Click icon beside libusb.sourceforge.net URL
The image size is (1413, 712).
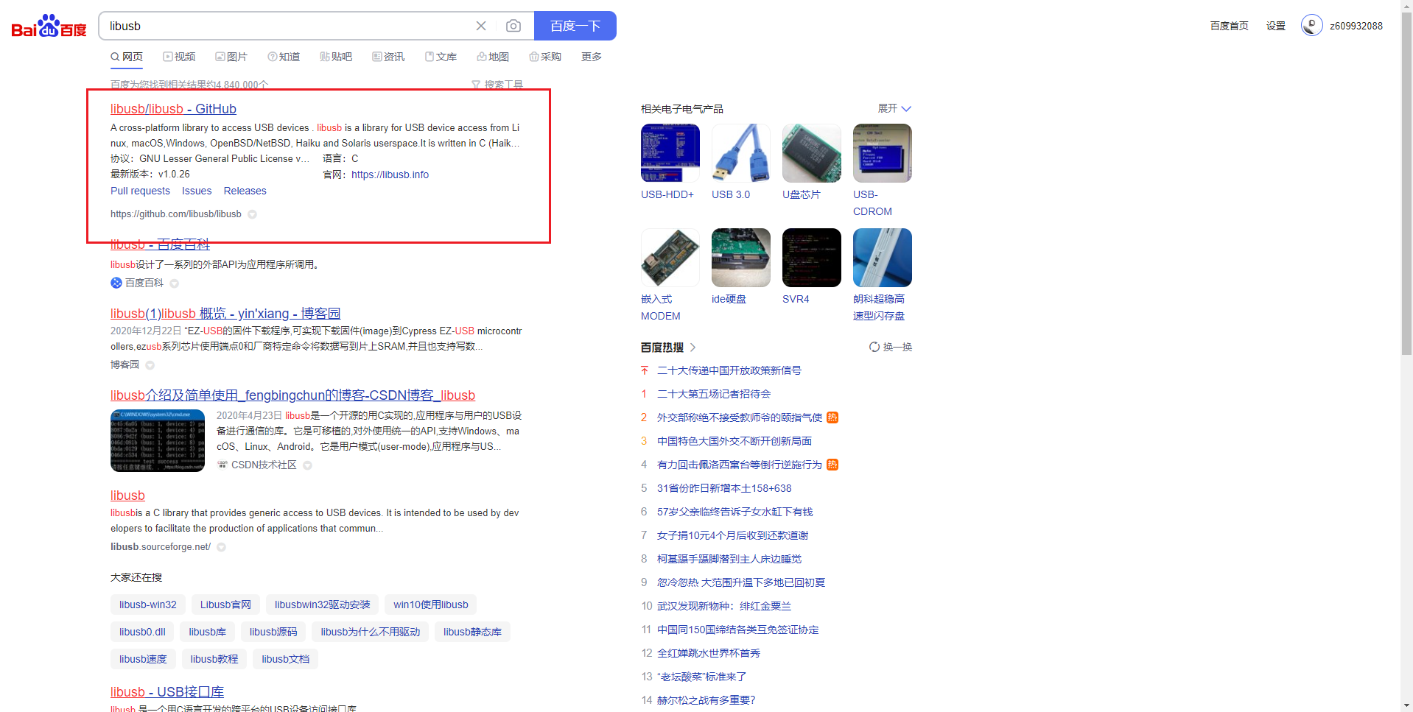click(221, 547)
